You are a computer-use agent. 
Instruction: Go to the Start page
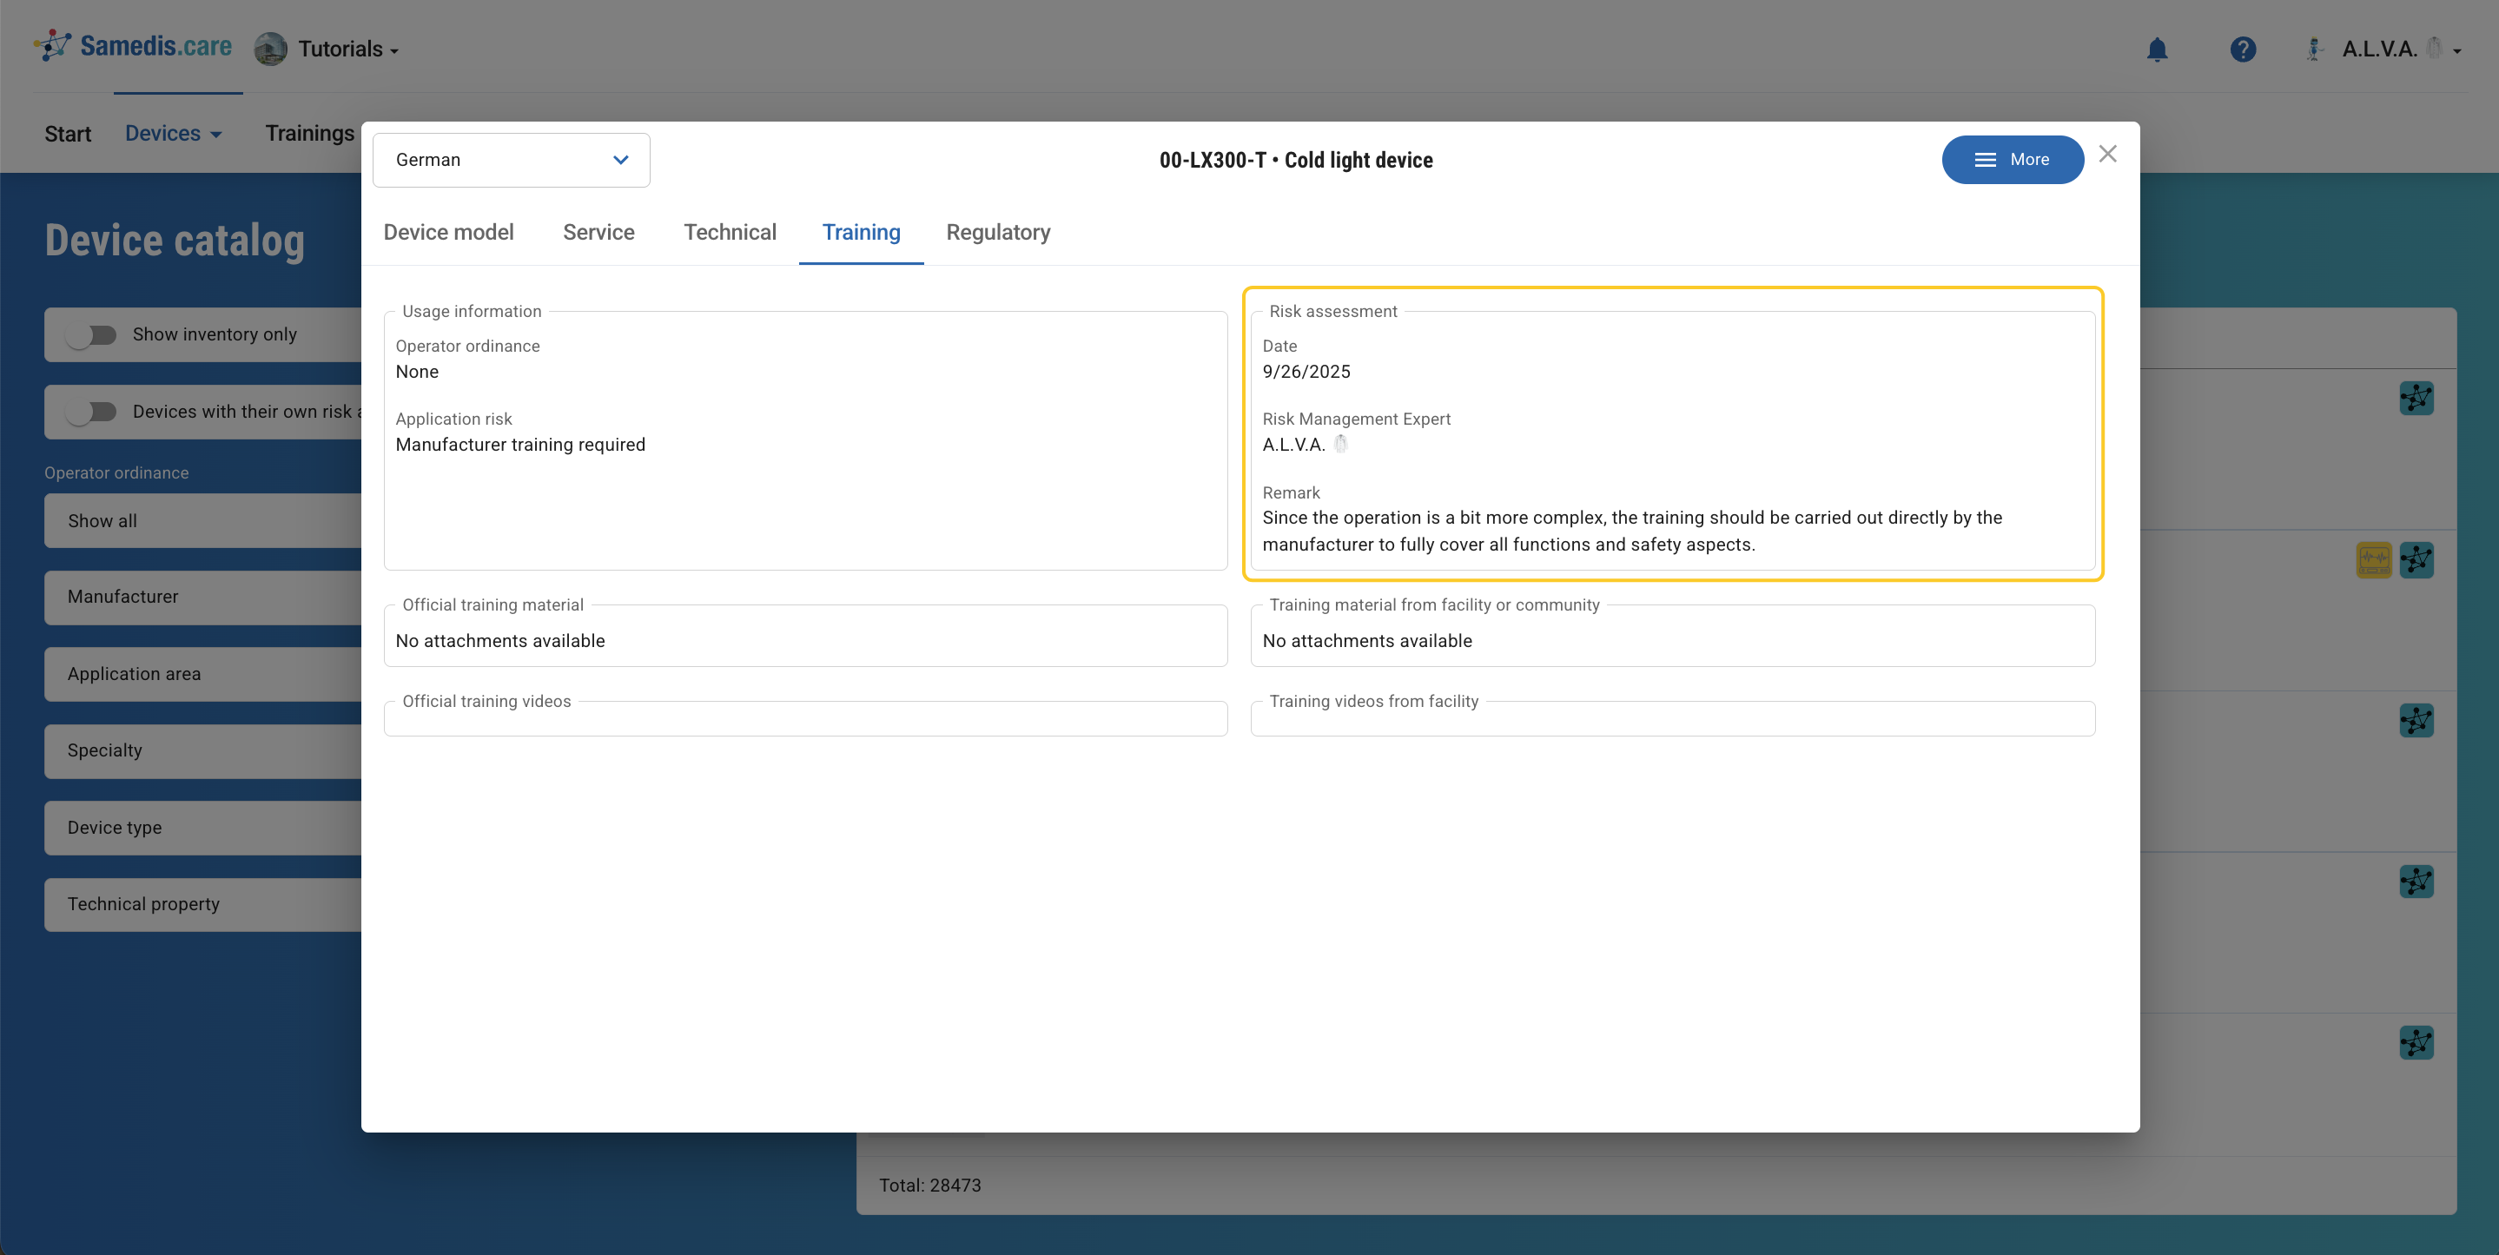[x=67, y=134]
